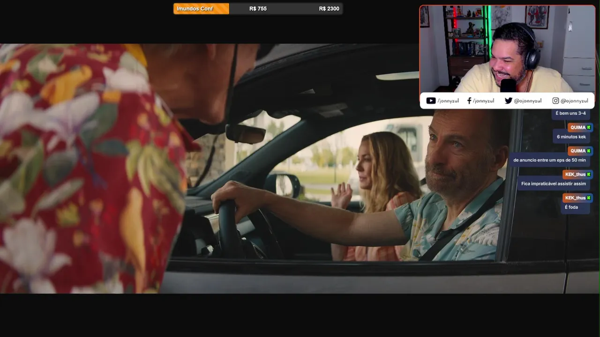
Task: Click the 'R$ 755' current amount
Action: (x=258, y=8)
